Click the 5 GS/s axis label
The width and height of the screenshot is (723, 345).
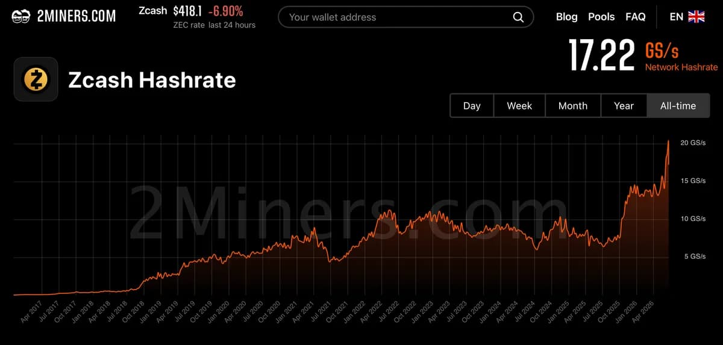[695, 256]
